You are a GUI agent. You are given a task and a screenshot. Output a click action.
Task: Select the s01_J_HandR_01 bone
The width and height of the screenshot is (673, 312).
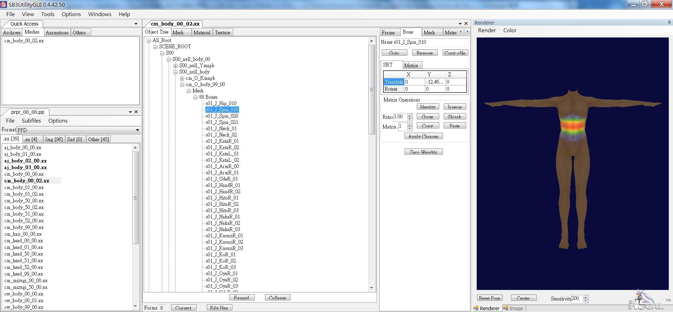tap(223, 185)
